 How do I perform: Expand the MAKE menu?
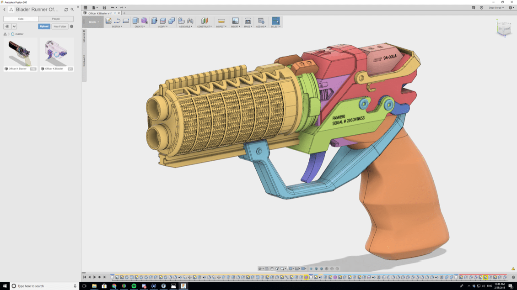point(248,26)
